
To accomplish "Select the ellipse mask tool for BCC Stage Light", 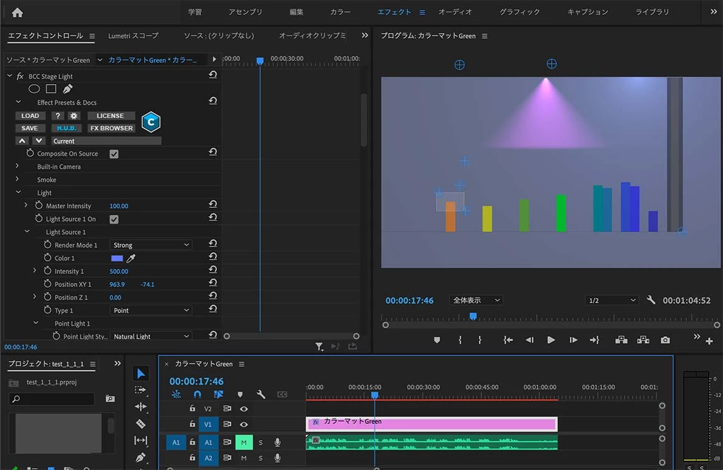I will click(x=34, y=89).
